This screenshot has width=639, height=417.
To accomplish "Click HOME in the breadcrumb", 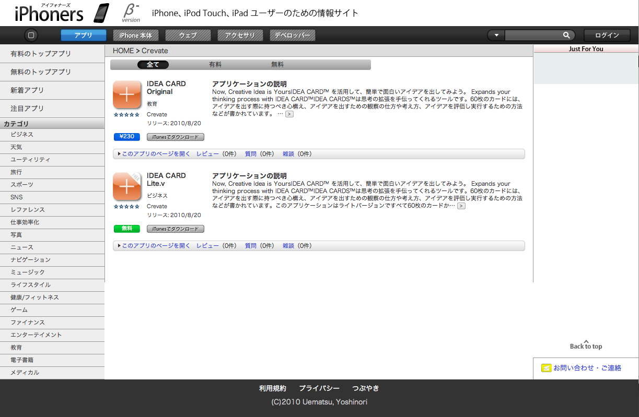I will (x=123, y=51).
